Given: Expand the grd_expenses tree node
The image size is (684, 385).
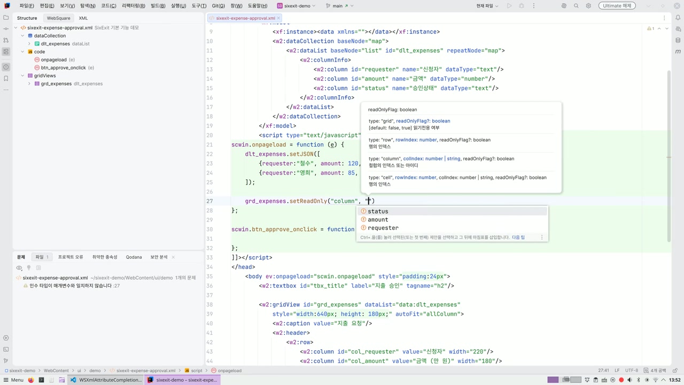Looking at the screenshot, I should (29, 84).
